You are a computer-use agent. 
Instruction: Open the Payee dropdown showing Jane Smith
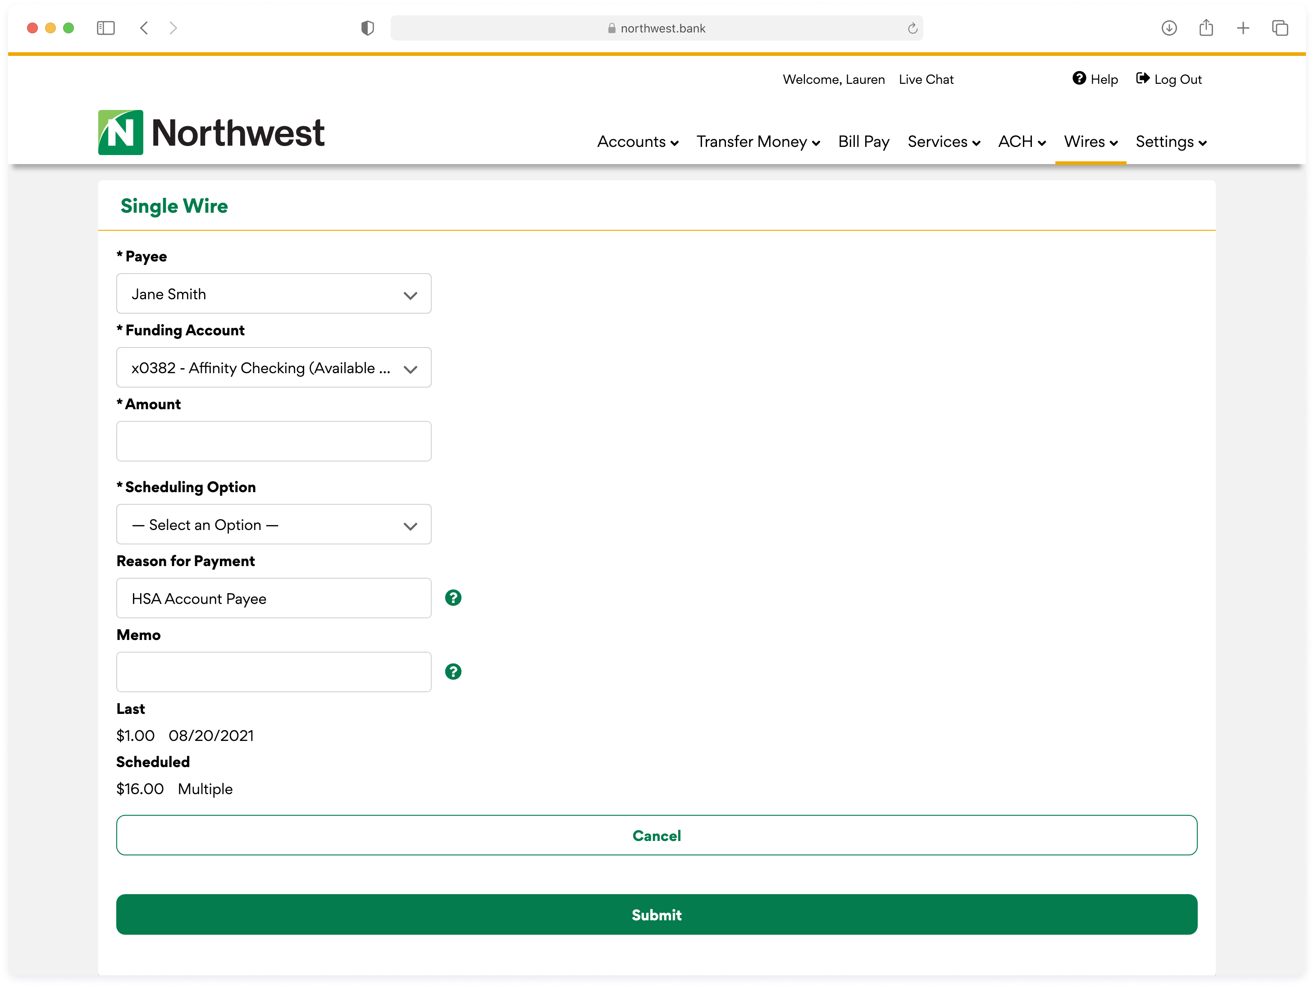(274, 294)
